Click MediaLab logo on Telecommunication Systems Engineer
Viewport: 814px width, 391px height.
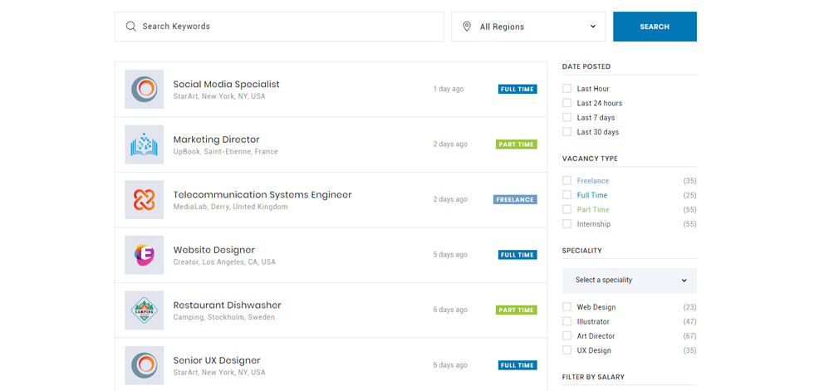coord(145,199)
